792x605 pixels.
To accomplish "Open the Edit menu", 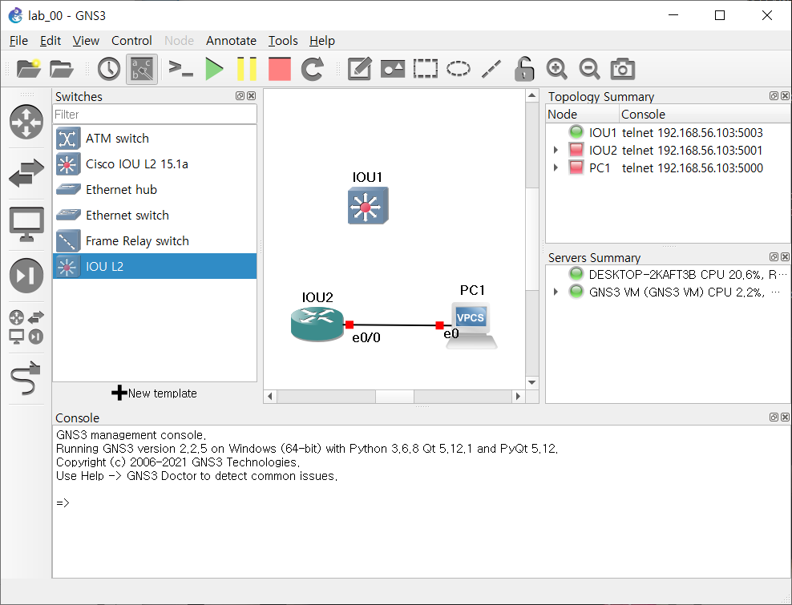I will (x=51, y=40).
